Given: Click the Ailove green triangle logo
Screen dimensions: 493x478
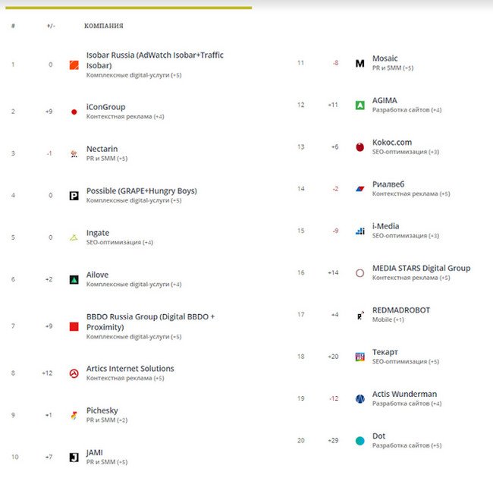Looking at the screenshot, I should pyautogui.click(x=74, y=279).
